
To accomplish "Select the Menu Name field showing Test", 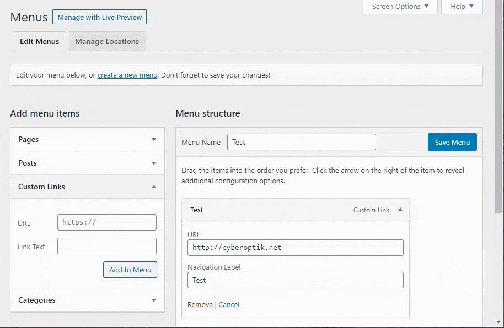I will (x=301, y=141).
